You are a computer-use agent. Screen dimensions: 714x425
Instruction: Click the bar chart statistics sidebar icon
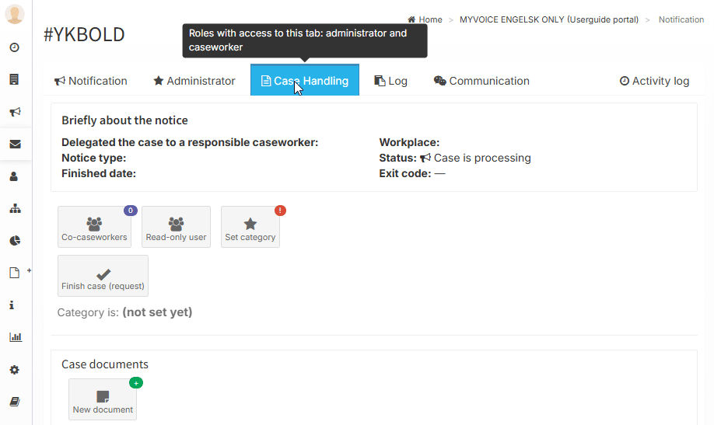click(x=16, y=337)
